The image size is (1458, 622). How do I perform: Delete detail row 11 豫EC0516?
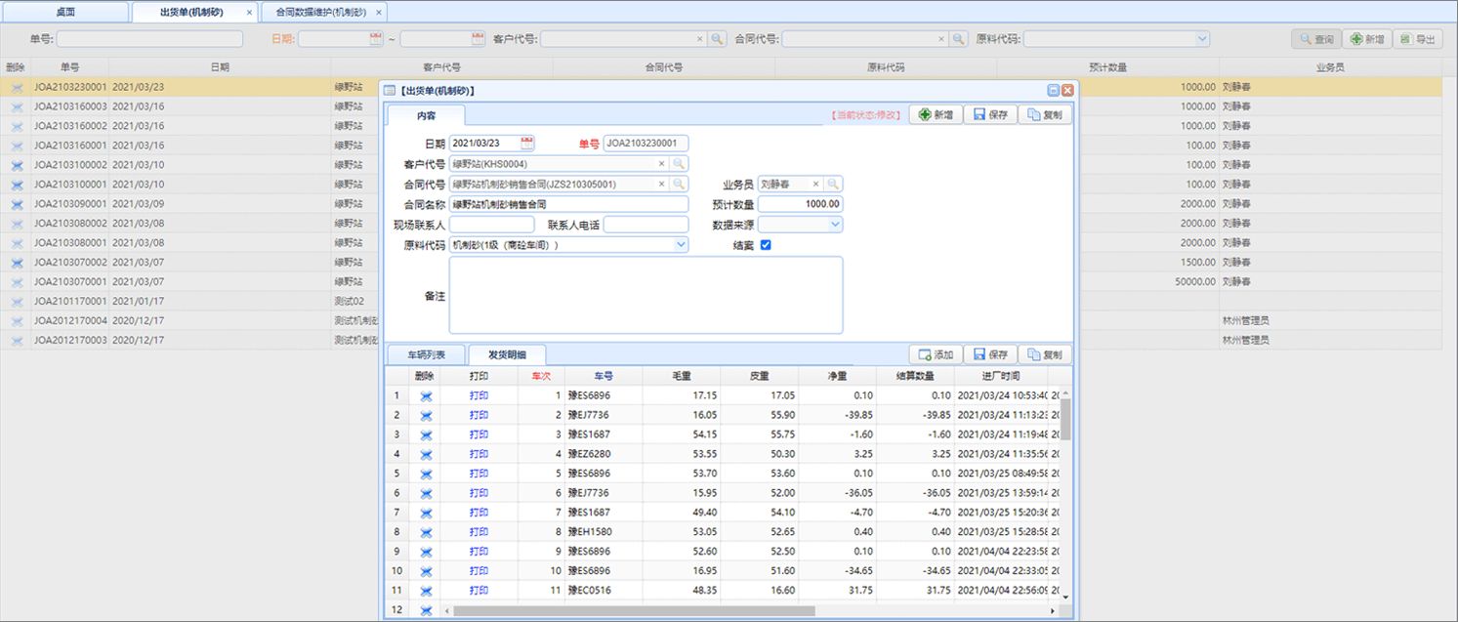426,591
